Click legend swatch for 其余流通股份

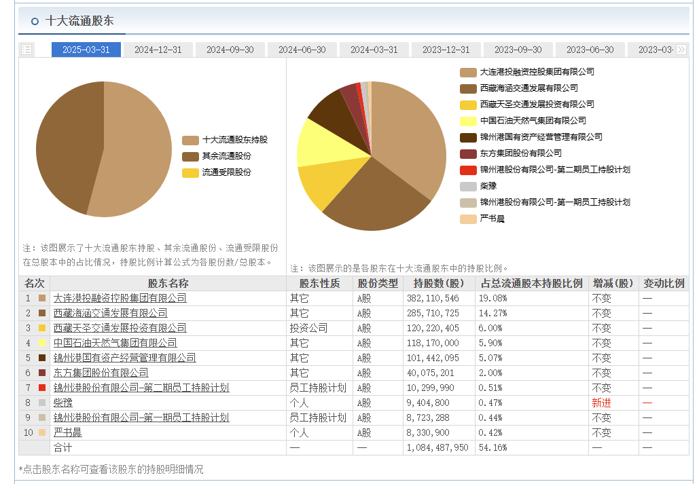click(x=190, y=156)
